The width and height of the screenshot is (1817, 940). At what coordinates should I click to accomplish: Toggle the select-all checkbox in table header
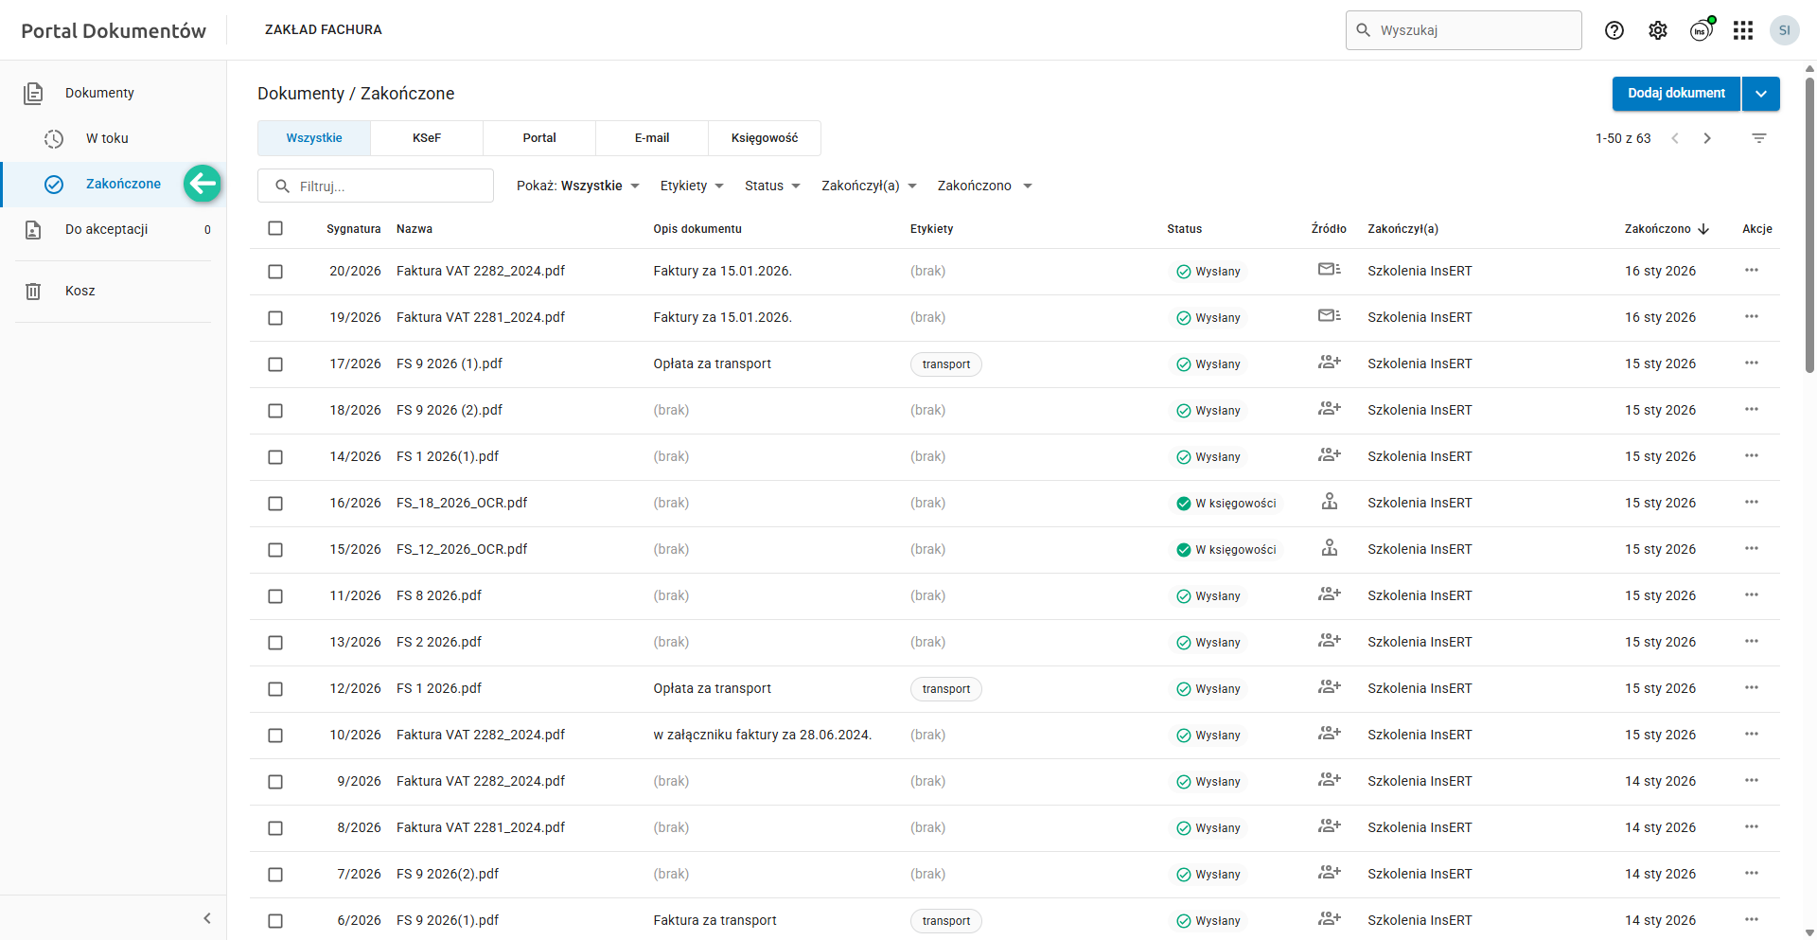click(275, 228)
